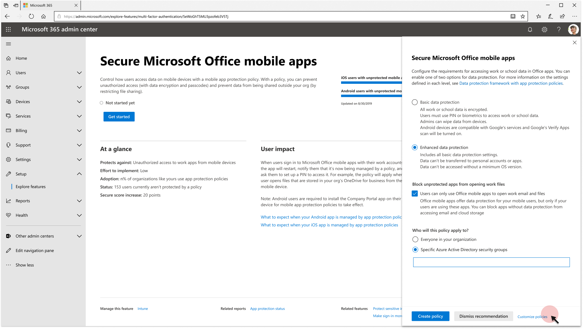Click the security groups input field
This screenshot has width=583, height=329.
491,262
